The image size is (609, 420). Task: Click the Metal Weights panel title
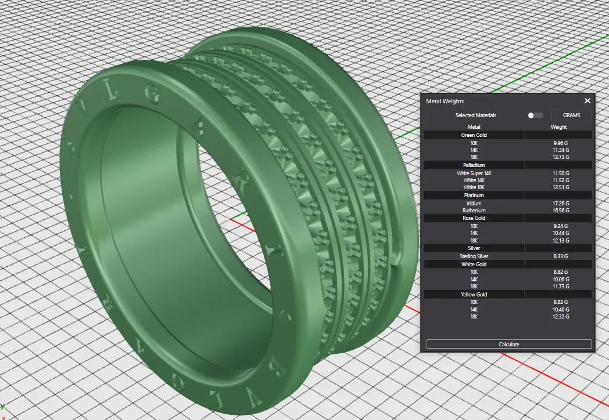click(x=445, y=101)
